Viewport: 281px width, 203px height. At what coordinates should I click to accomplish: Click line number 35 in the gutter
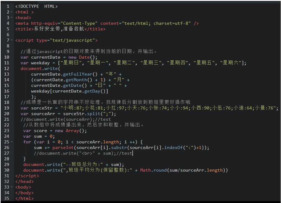(x=7, y=198)
